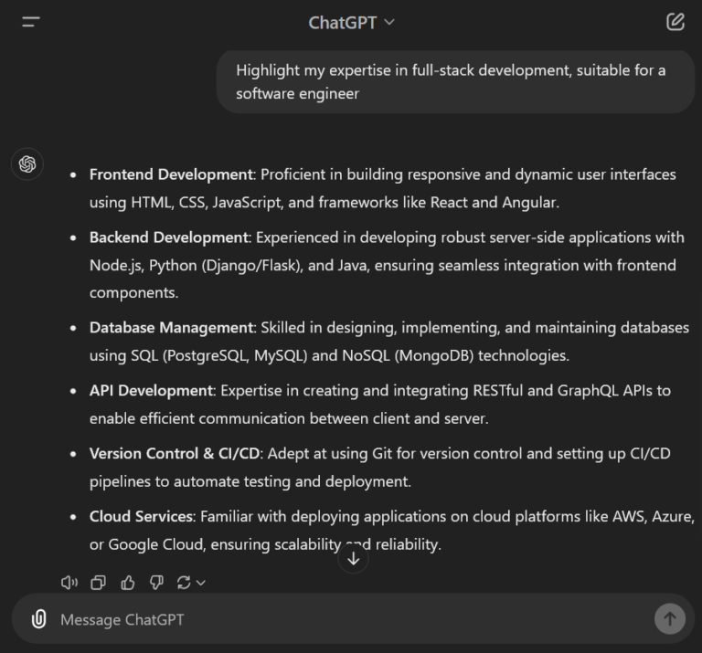
Task: Click the Cloud Services bullet heading
Action: tap(141, 516)
